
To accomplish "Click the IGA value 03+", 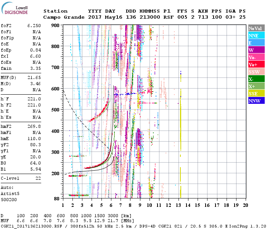I will click(x=230, y=17).
